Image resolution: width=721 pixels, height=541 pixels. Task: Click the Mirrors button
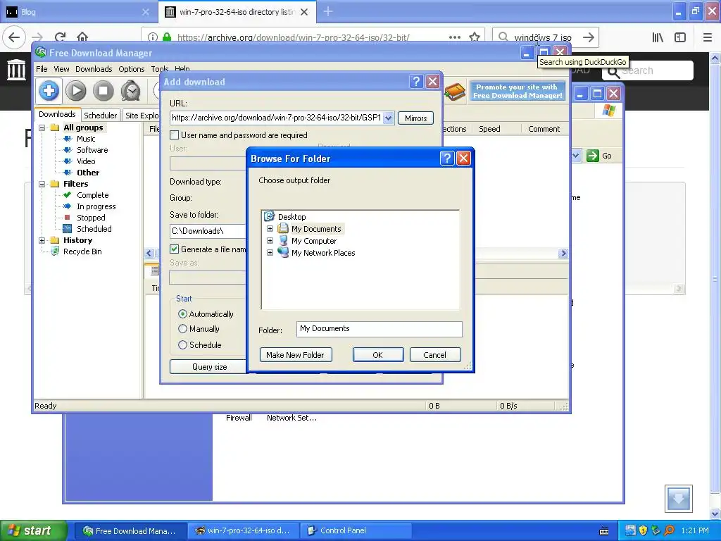tap(415, 118)
